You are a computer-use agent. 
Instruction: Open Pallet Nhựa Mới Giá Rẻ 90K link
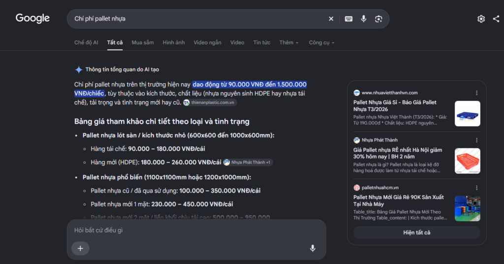point(398,201)
